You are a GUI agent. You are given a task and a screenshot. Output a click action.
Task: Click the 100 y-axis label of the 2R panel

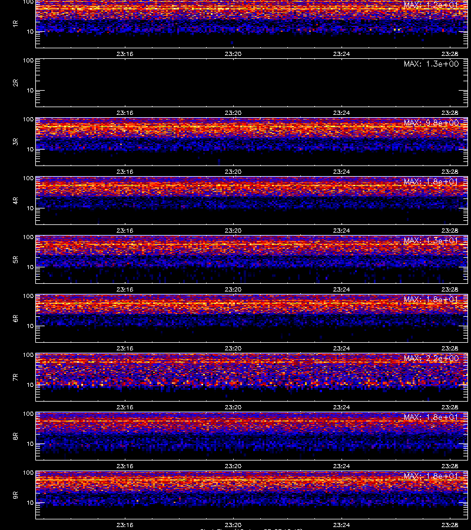point(28,61)
